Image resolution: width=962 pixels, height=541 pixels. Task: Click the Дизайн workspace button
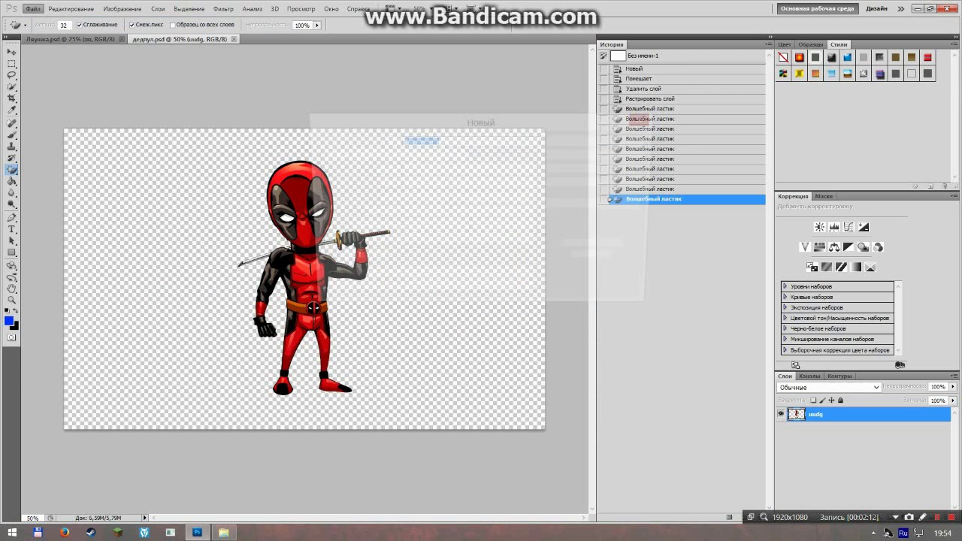[x=876, y=8]
